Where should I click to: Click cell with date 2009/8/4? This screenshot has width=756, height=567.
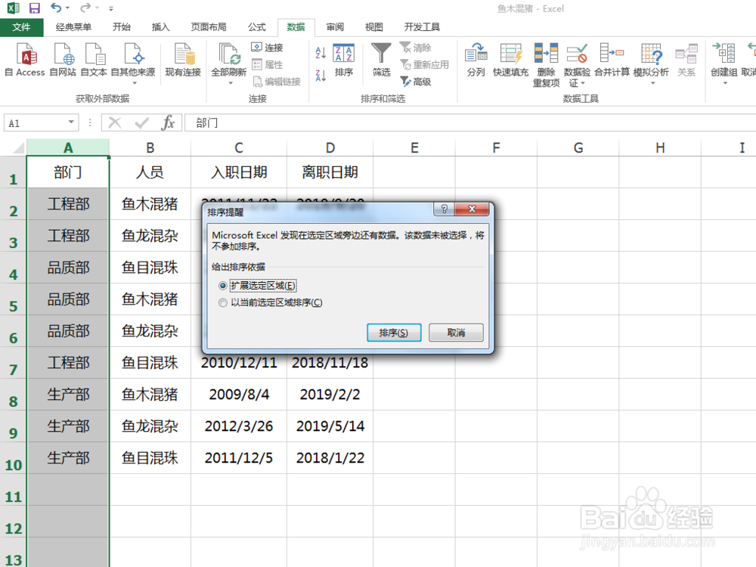[239, 395]
